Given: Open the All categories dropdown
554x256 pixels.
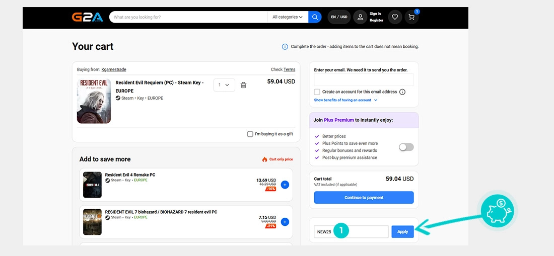Looking at the screenshot, I should (287, 17).
